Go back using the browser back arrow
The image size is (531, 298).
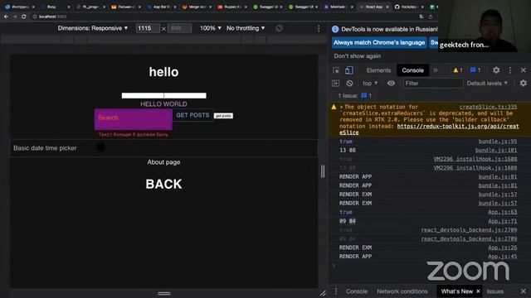click(x=6, y=17)
